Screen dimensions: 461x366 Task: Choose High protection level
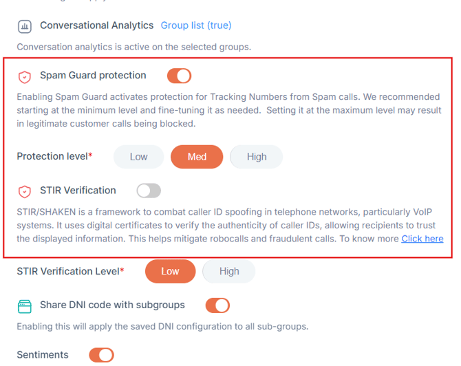click(x=256, y=157)
